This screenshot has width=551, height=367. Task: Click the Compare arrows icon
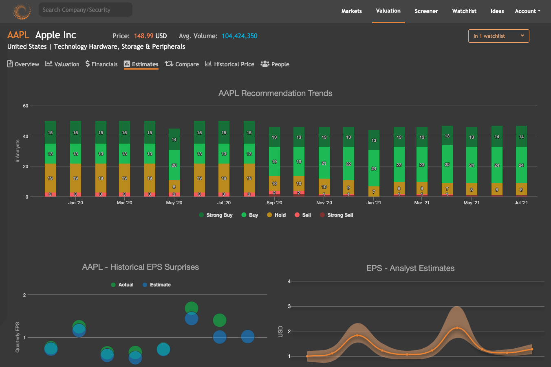pyautogui.click(x=169, y=64)
